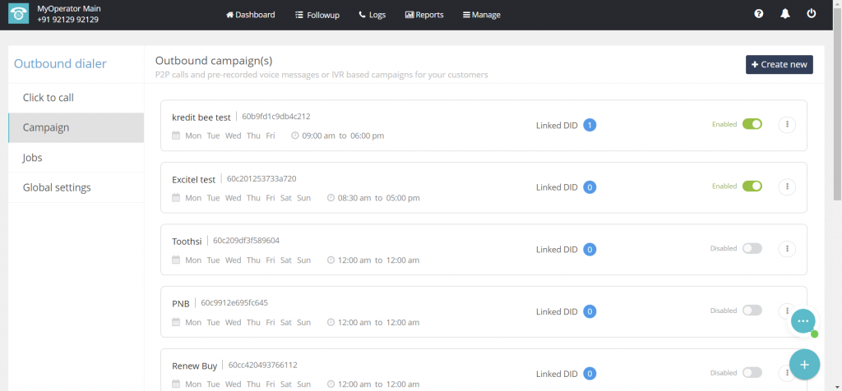Click the kredit bee test campaign name

(201, 117)
